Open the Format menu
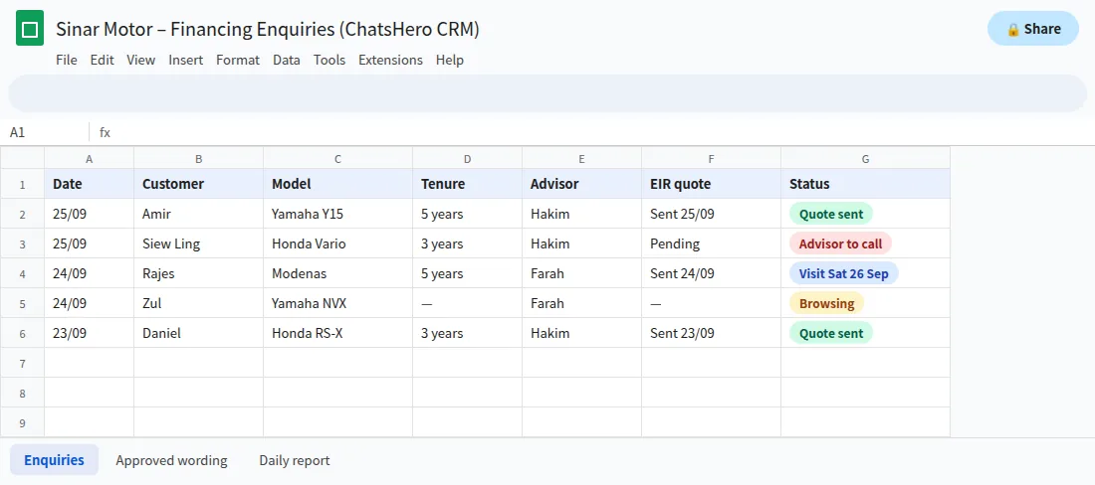This screenshot has width=1095, height=485. click(x=238, y=60)
